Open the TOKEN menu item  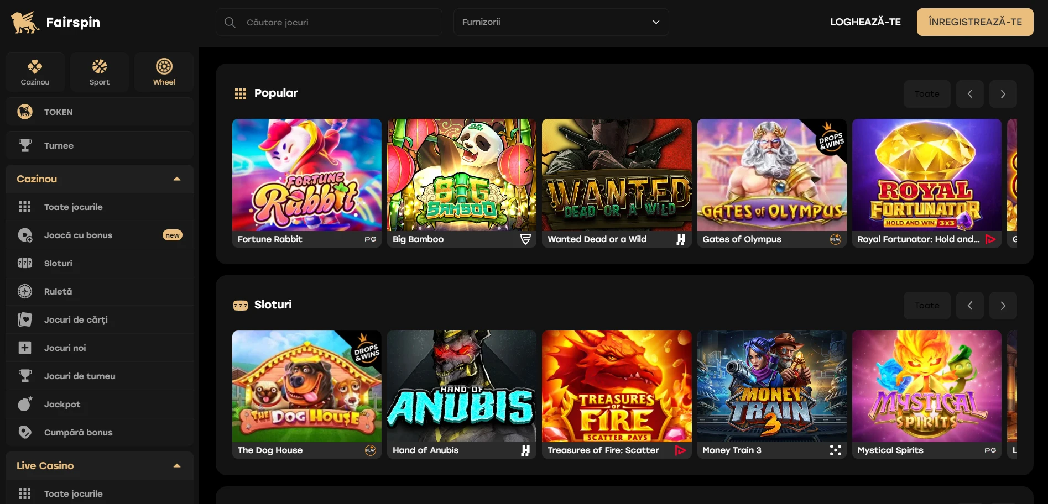[x=100, y=112]
